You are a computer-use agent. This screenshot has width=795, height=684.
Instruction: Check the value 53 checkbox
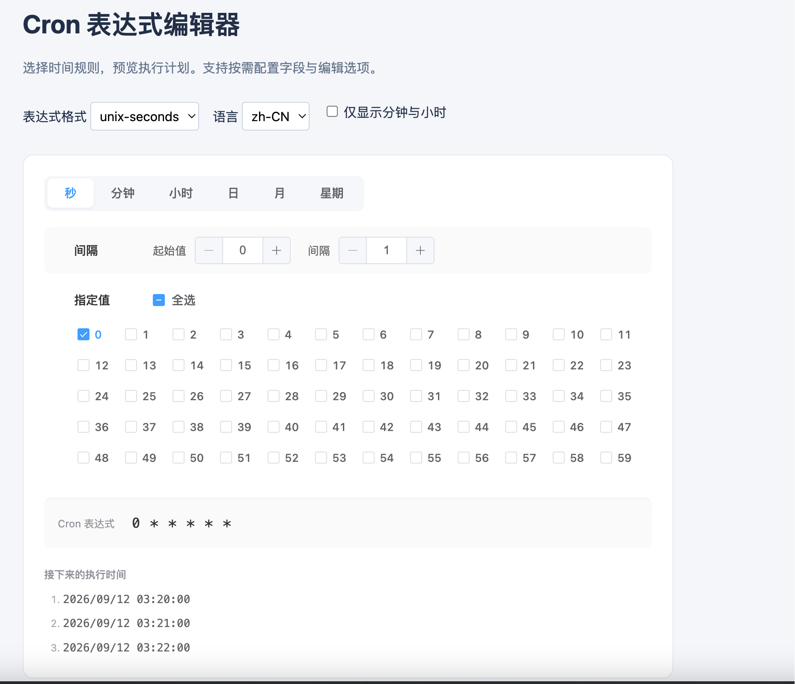point(321,458)
